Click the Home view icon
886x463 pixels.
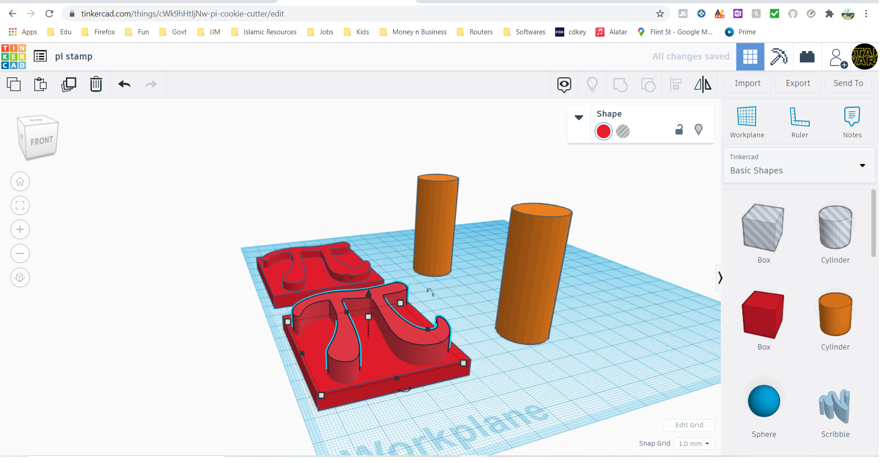[20, 182]
